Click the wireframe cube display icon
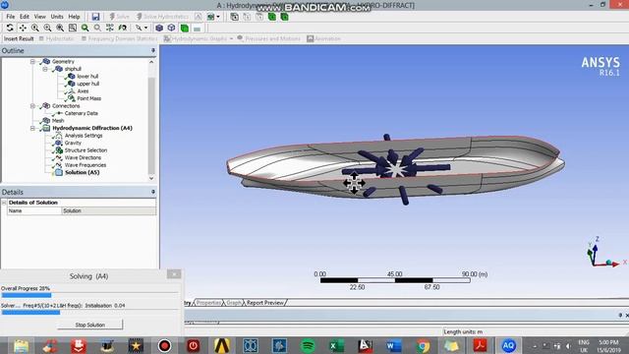 coord(172,28)
